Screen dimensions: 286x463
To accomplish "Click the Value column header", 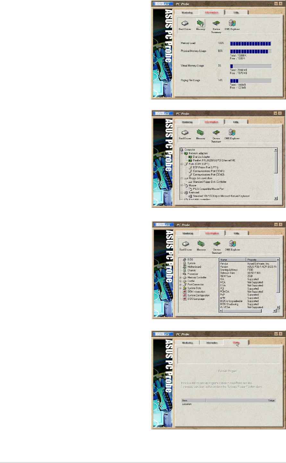I will click(241, 400).
